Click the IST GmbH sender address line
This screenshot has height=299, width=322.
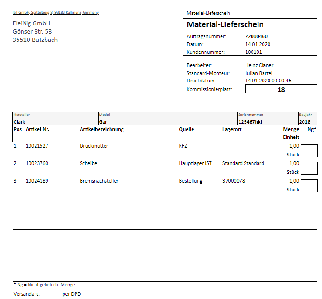point(55,13)
